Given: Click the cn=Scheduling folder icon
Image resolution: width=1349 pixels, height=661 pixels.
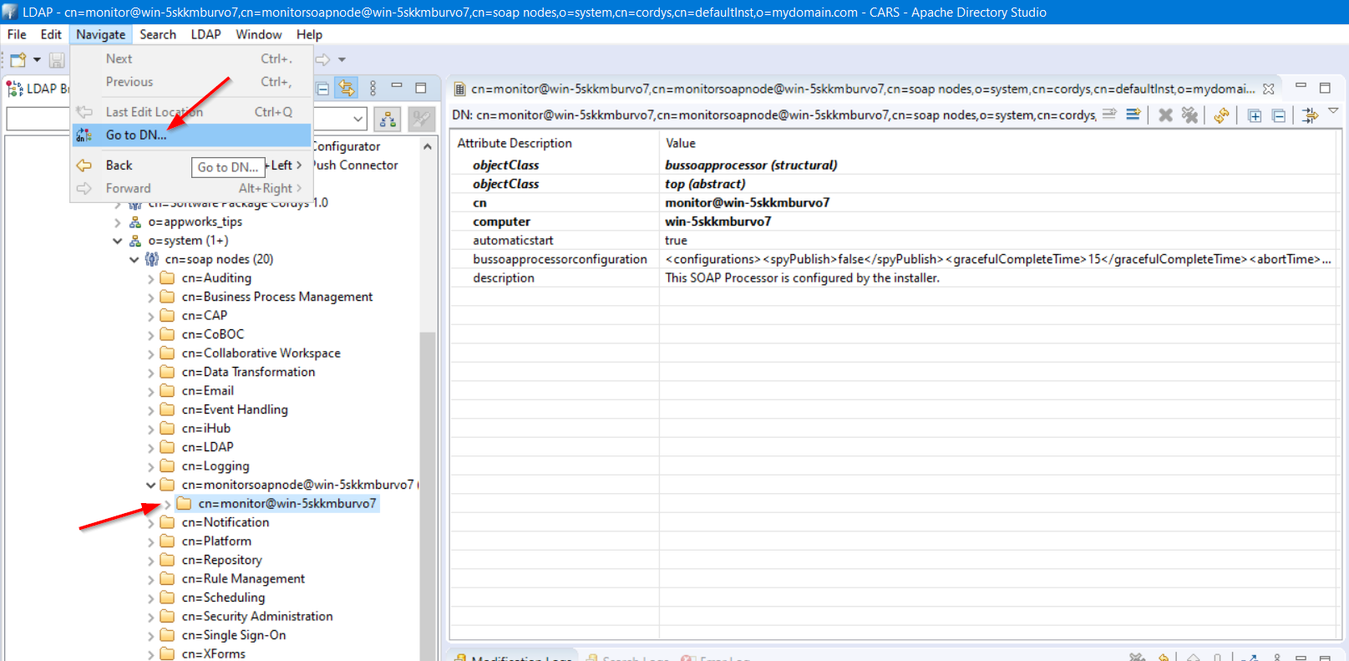Looking at the screenshot, I should click(x=167, y=597).
